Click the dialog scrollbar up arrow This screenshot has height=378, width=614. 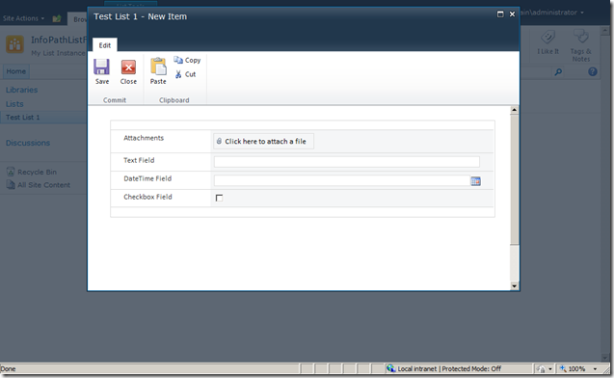pos(514,110)
